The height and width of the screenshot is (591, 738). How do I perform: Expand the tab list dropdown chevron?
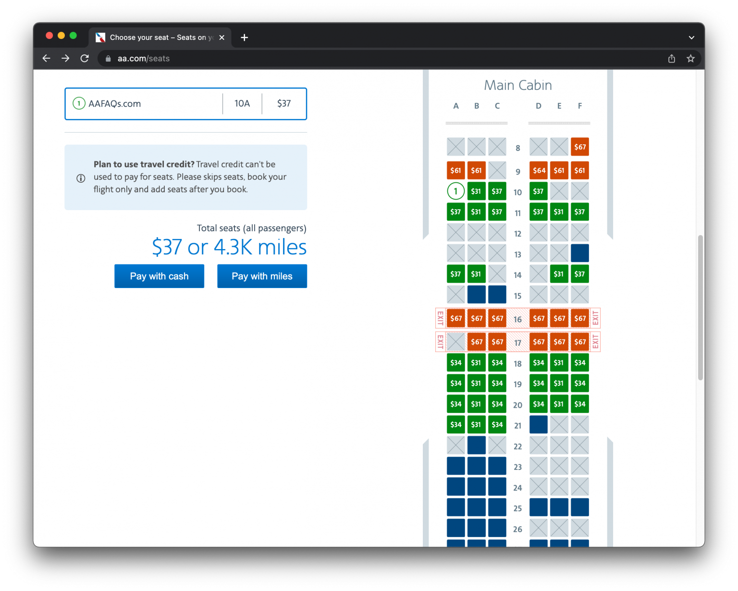coord(691,38)
